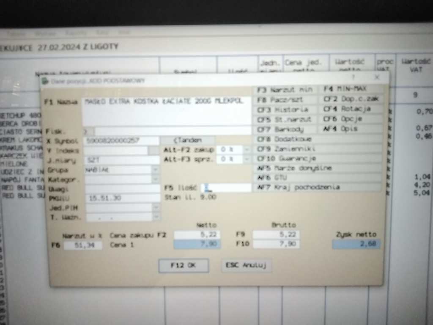Click the Tandem button
433x325 pixels.
pos(188,140)
